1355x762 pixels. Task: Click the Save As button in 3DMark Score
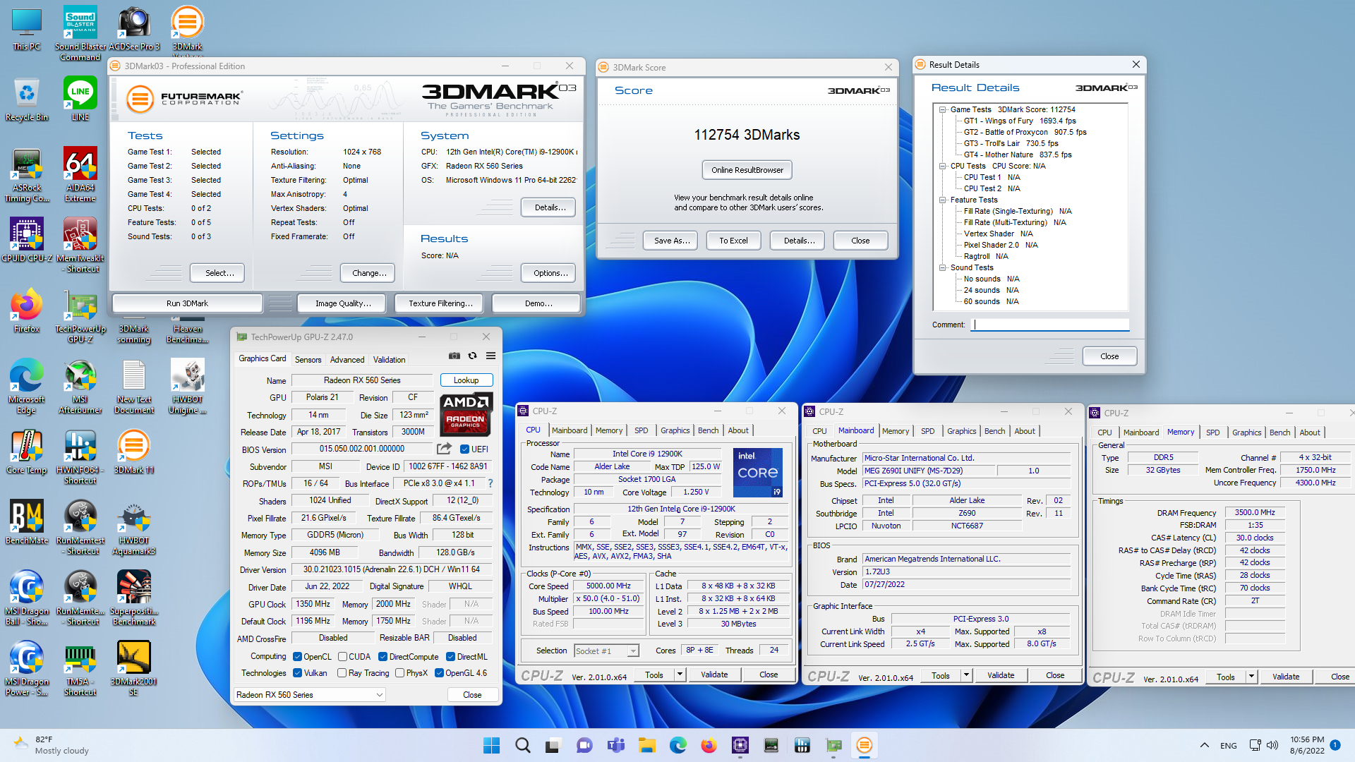[x=671, y=241]
